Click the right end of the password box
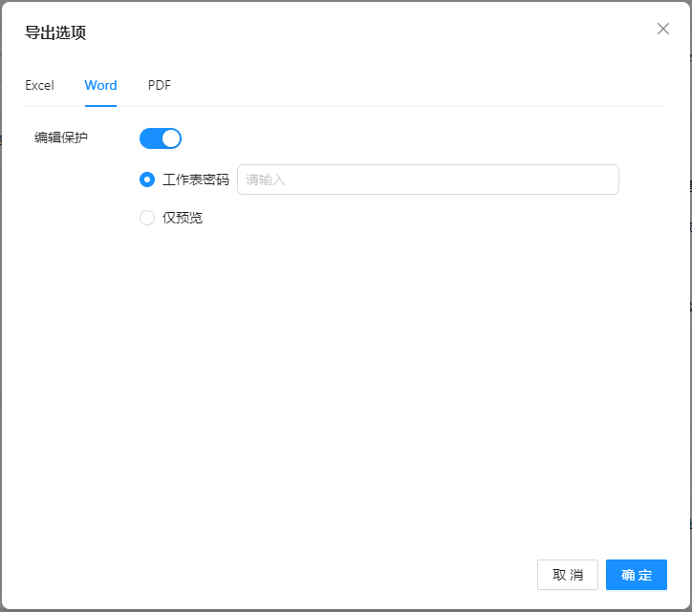 602,179
